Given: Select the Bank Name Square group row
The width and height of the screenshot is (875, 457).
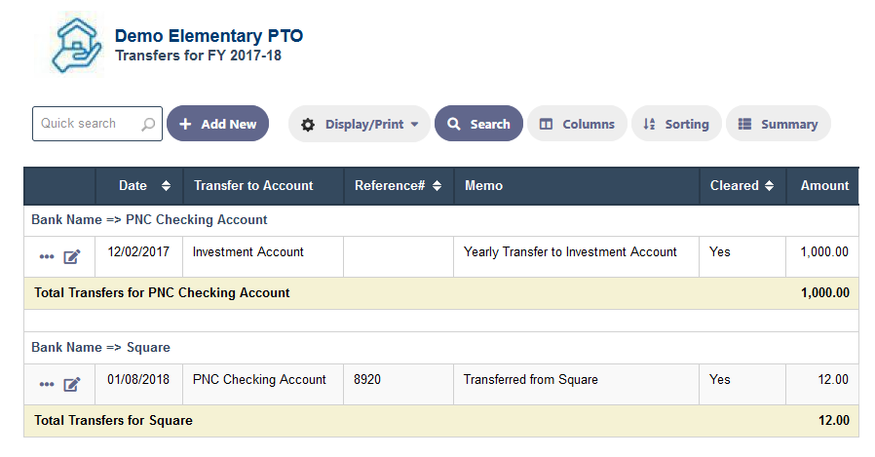Looking at the screenshot, I should pos(440,348).
